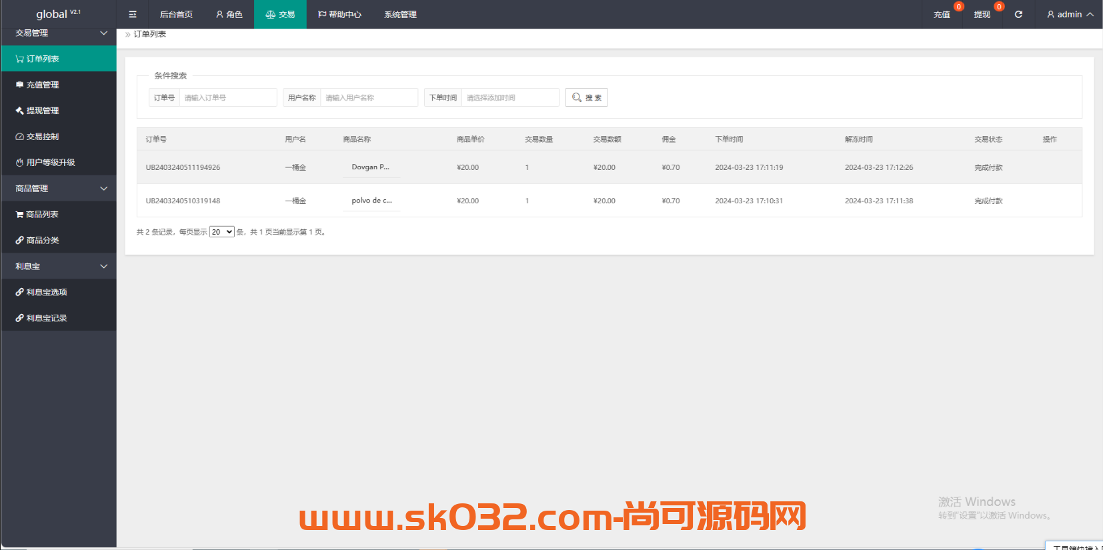The height and width of the screenshot is (550, 1103).
Task: Focus the 用户名称 input field
Action: tap(369, 97)
